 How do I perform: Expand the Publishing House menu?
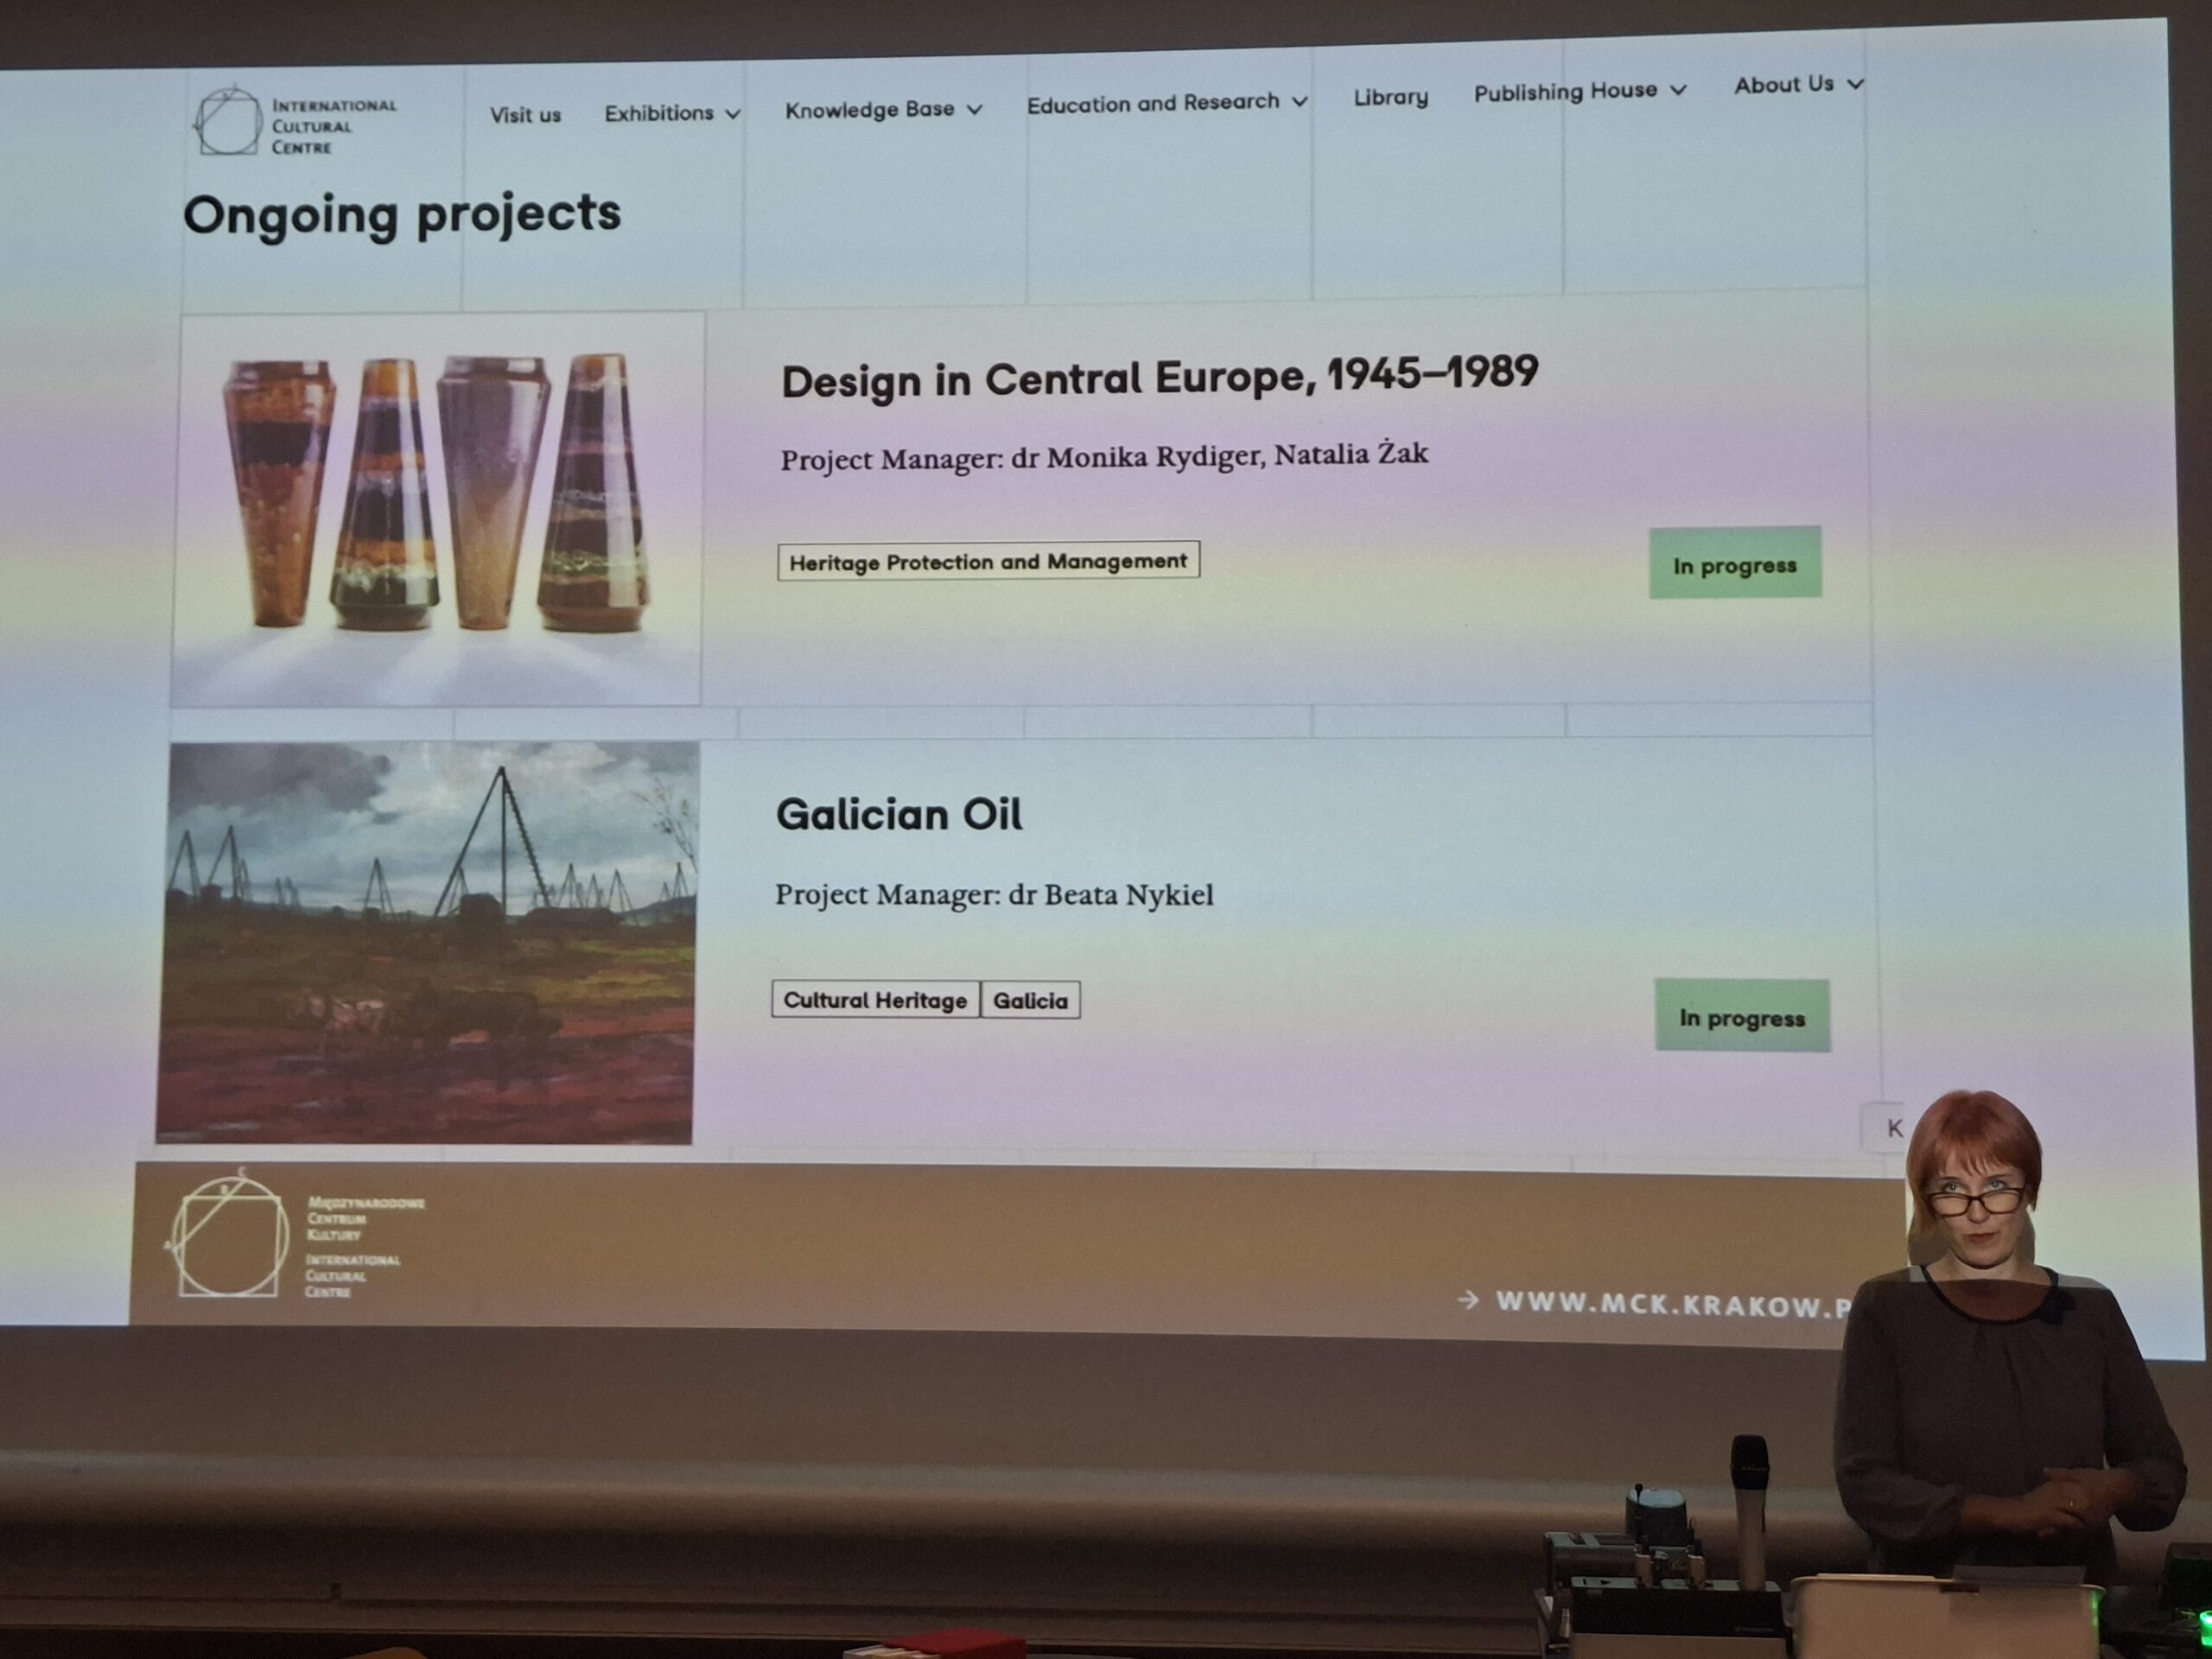(1580, 91)
